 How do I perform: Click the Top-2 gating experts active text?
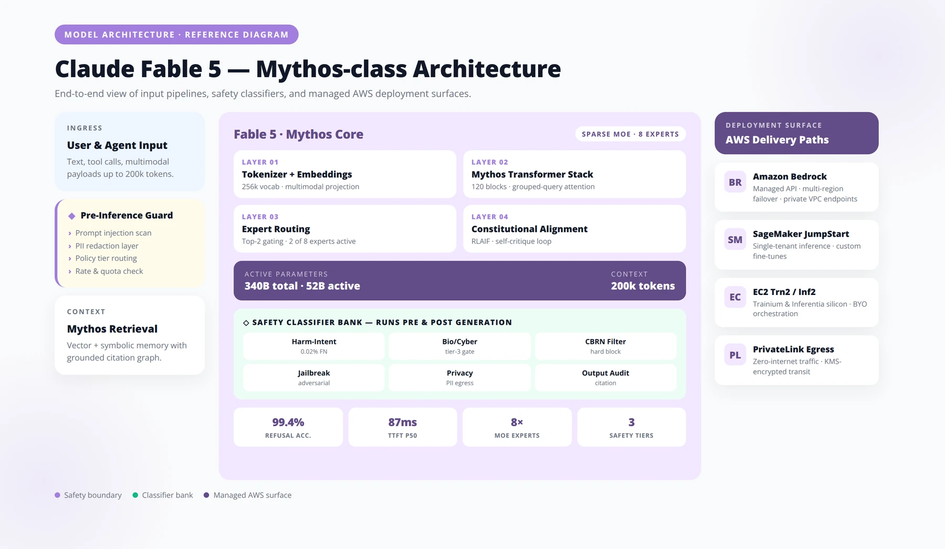299,241
